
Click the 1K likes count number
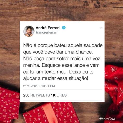point(53,95)
